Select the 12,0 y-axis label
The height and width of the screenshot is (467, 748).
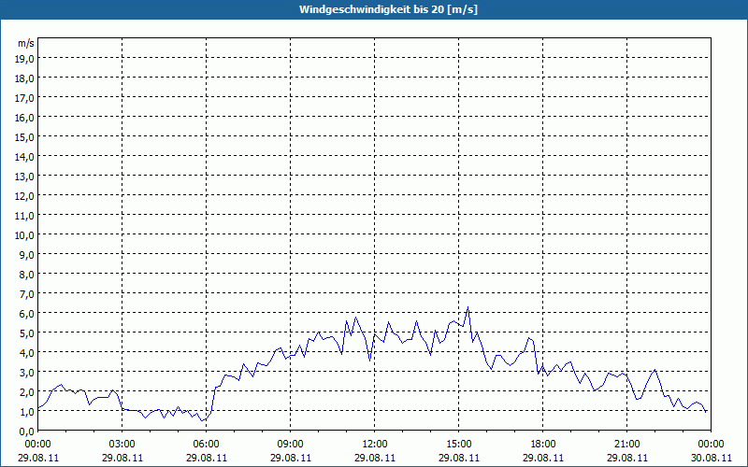pyautogui.click(x=25, y=196)
